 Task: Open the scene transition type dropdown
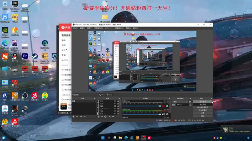180,102
